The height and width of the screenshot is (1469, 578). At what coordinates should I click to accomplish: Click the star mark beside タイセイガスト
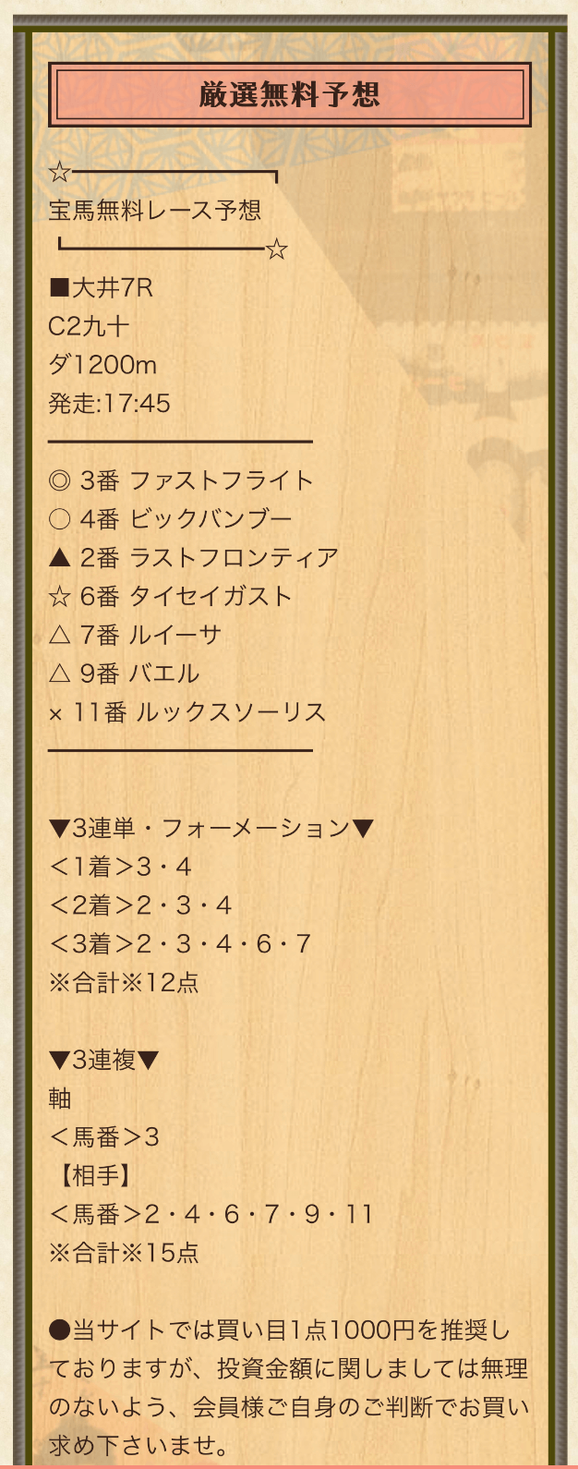click(59, 597)
